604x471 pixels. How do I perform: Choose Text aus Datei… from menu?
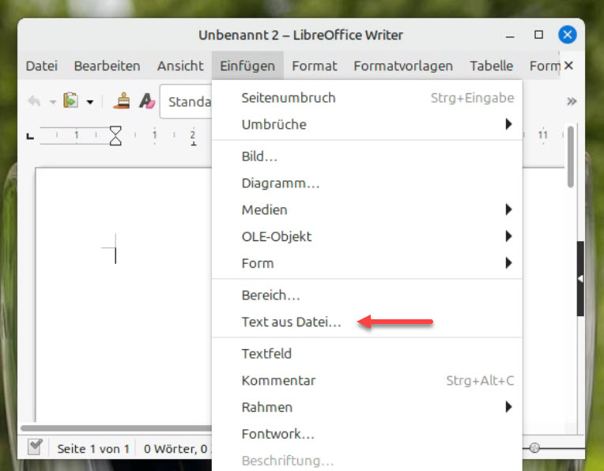(x=291, y=322)
